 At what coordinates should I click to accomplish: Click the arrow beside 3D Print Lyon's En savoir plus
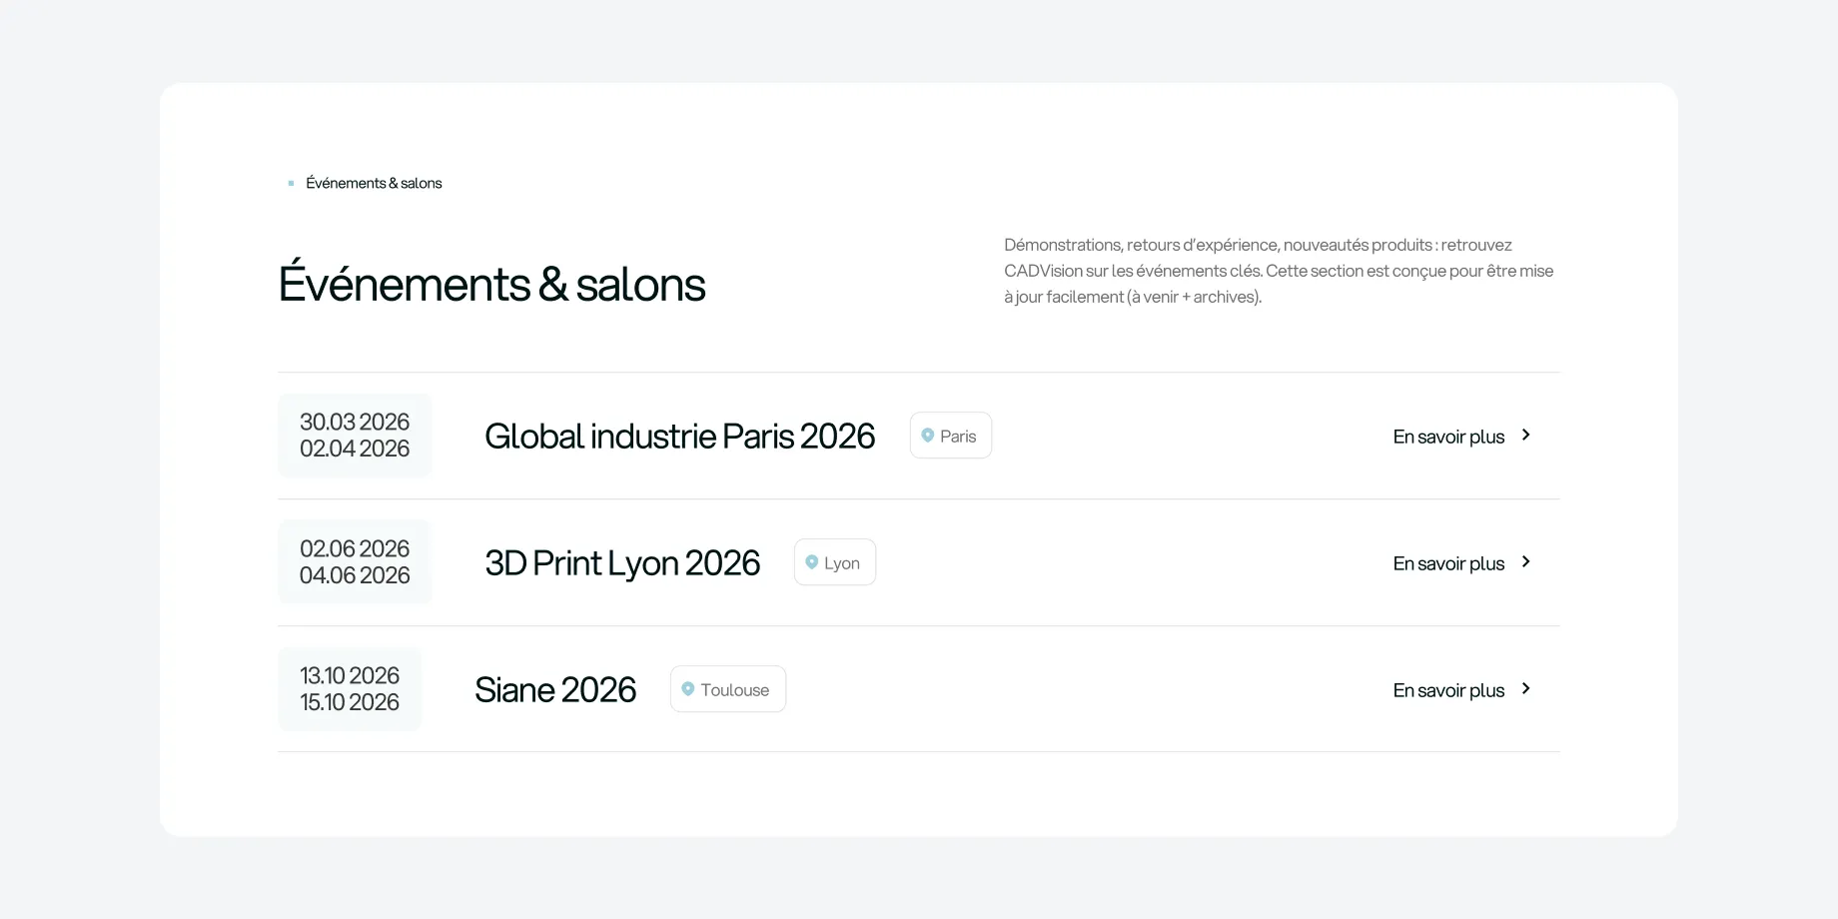pyautogui.click(x=1525, y=562)
